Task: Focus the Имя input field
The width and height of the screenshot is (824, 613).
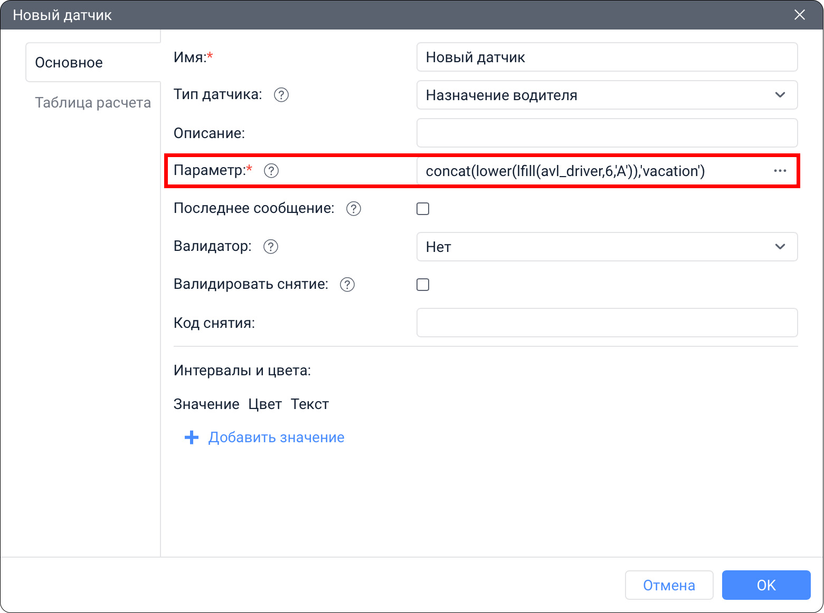Action: 607,57
